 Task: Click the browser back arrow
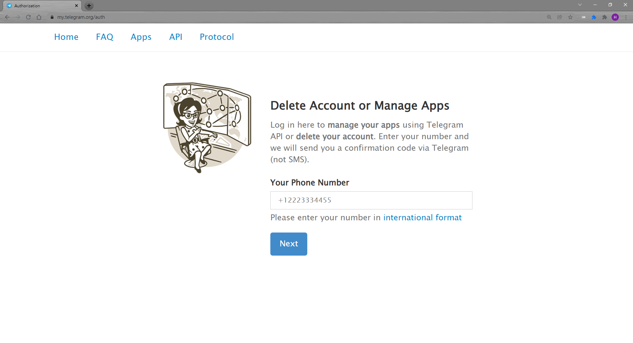pos(7,17)
